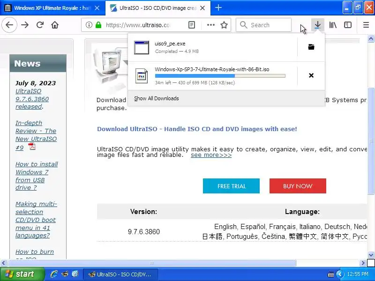Open the PDF icon beside UltraISO #9 review
This screenshot has width=375, height=281.
click(32, 146)
